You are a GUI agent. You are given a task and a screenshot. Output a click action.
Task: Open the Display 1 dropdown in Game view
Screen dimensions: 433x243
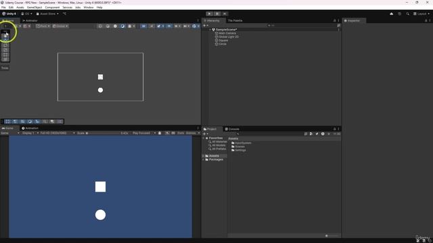(x=30, y=133)
